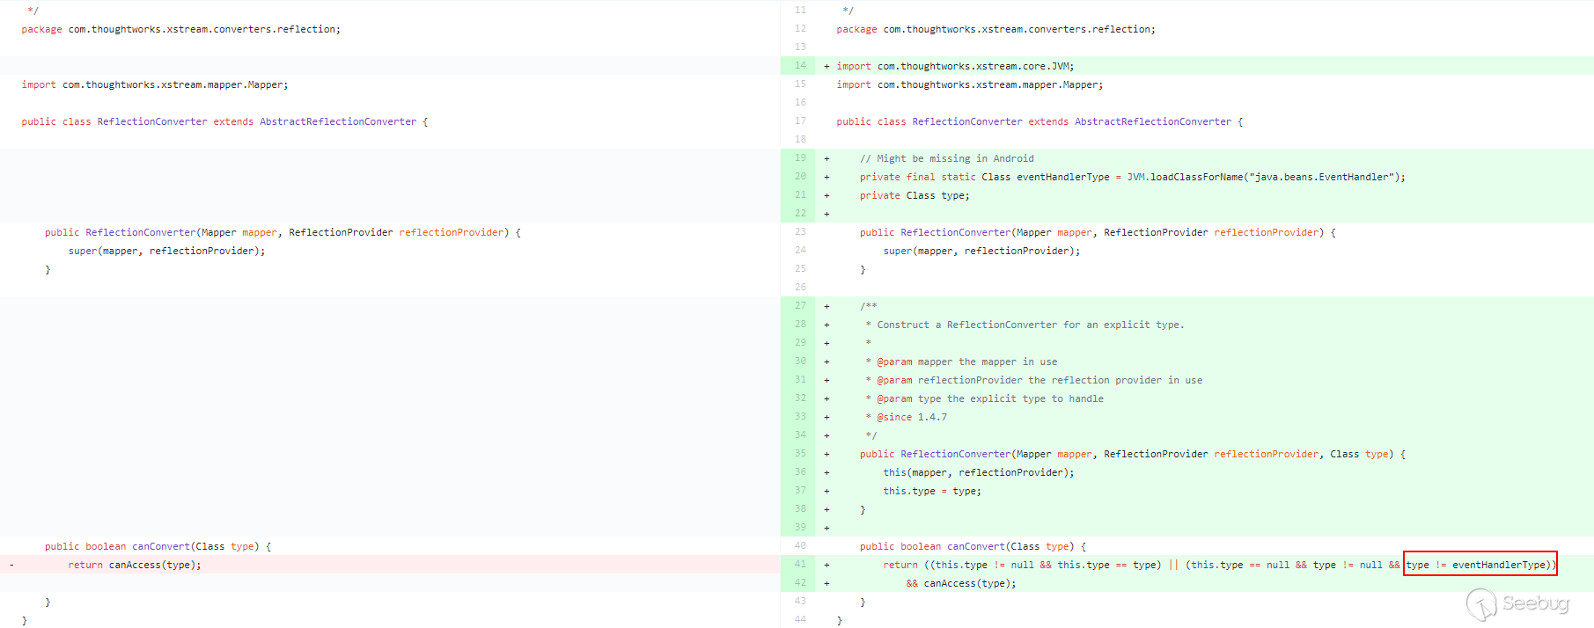Click the plus marker beside the JVM import
Image resolution: width=1594 pixels, height=628 pixels.
click(x=826, y=66)
